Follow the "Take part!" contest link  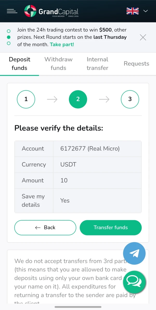pos(62,45)
